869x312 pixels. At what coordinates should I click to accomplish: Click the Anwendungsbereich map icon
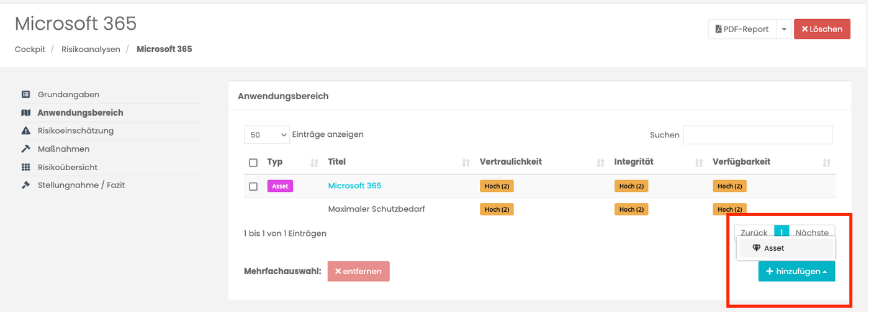click(25, 113)
